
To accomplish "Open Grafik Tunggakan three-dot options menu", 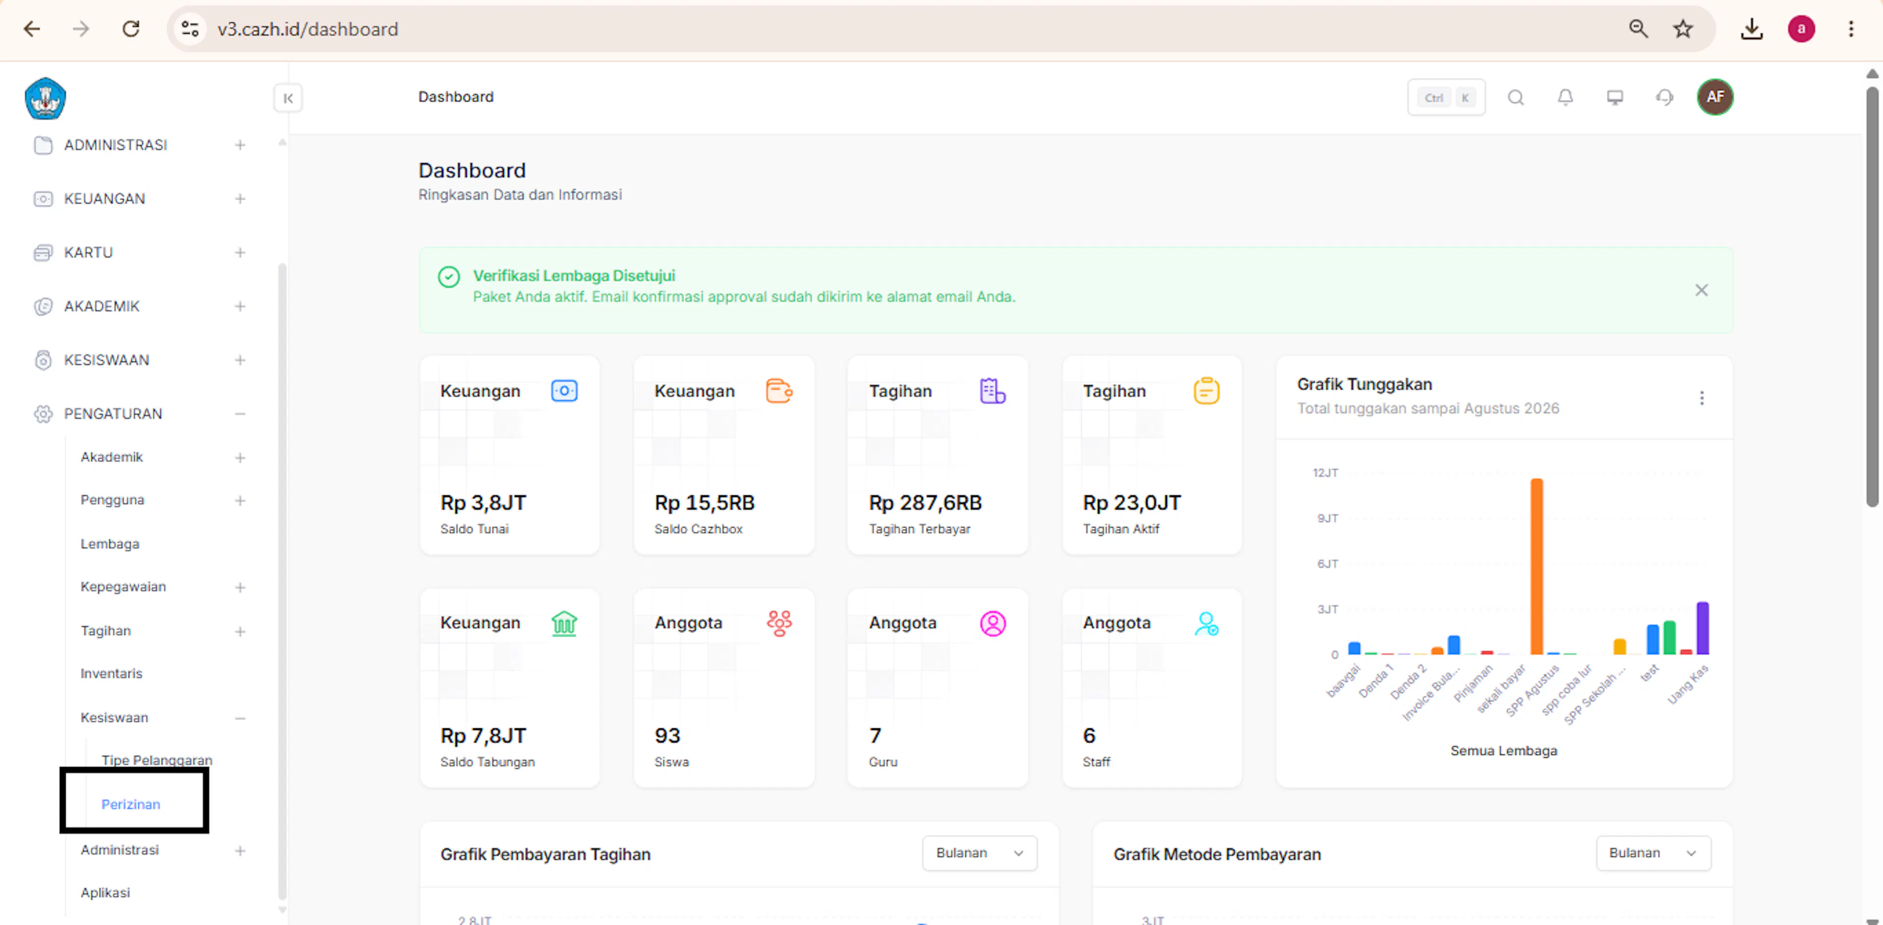I will pos(1702,398).
